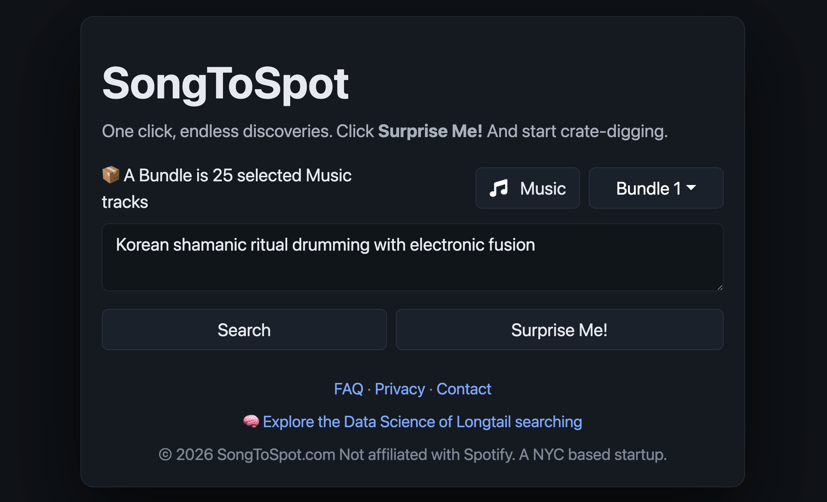Click the textarea resize grip corner
This screenshot has height=502, width=827.
[x=720, y=287]
